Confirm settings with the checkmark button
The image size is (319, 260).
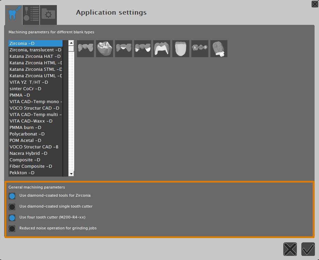click(x=308, y=249)
